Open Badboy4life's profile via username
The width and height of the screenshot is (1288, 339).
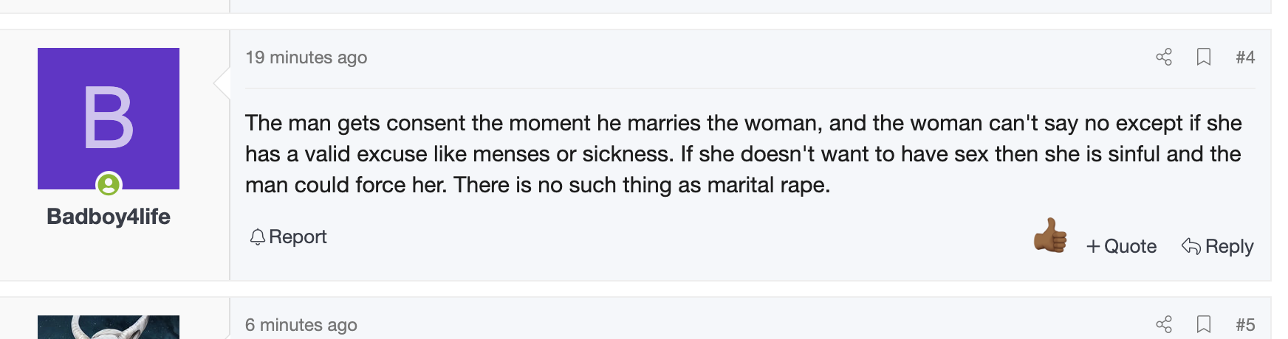pos(109,217)
